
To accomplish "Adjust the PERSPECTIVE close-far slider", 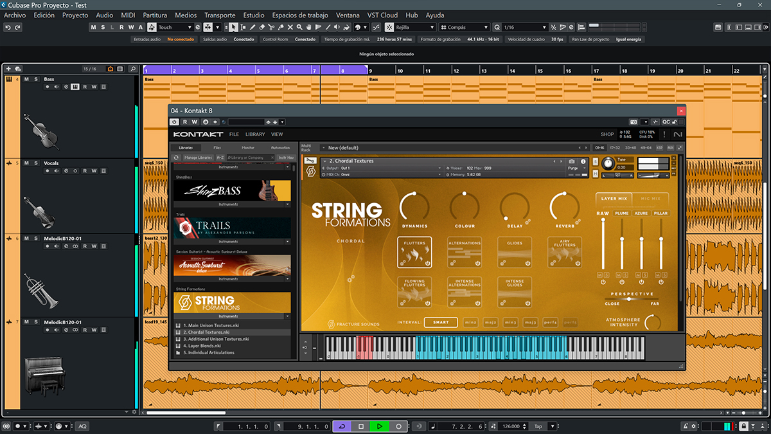I will tap(631, 299).
